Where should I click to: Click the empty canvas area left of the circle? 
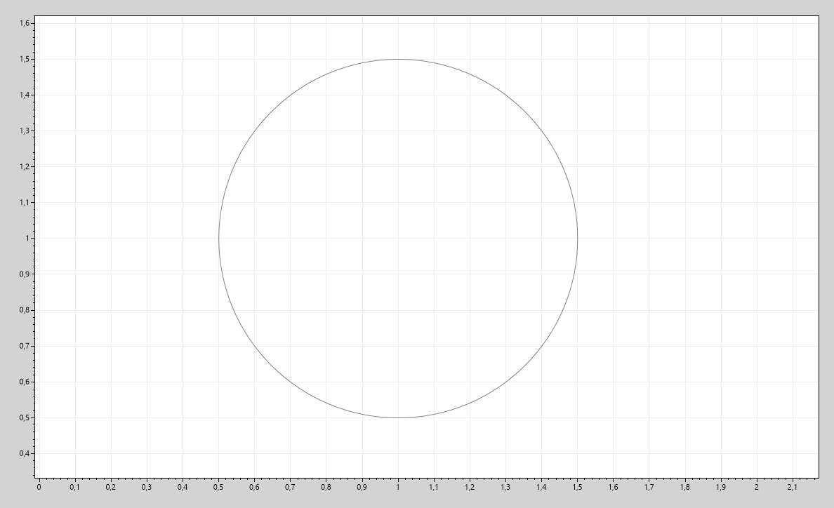coord(119,239)
